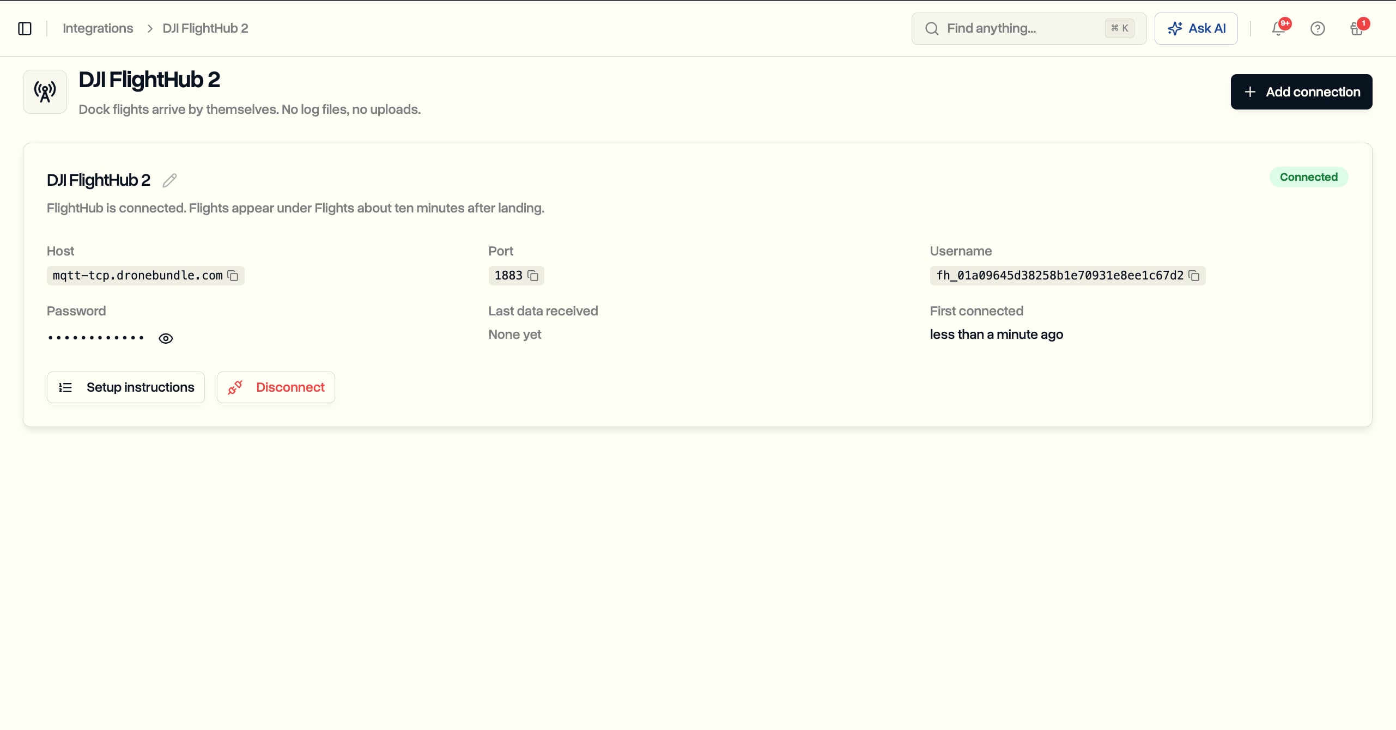Disconnect the FlightHub connection
The image size is (1396, 730).
tap(276, 387)
